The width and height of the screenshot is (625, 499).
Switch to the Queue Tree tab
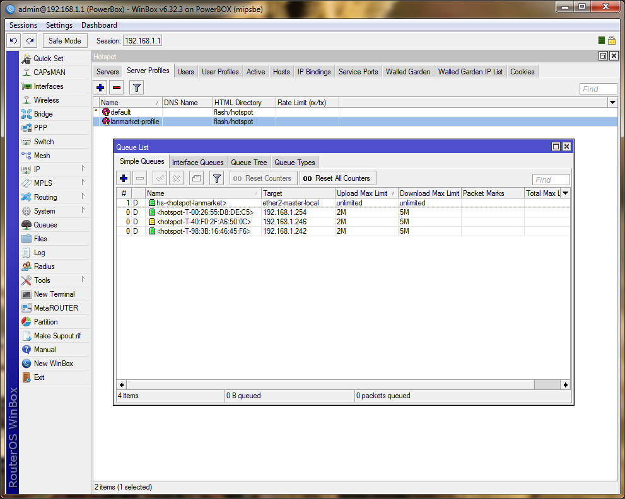(248, 163)
